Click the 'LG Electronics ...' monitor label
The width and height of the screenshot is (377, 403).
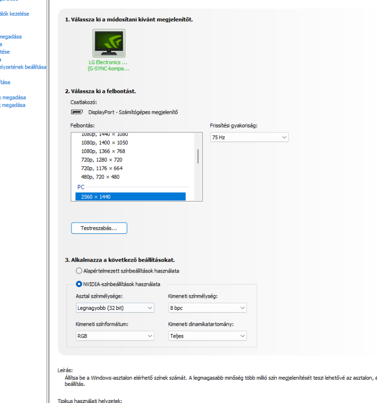pos(108,62)
